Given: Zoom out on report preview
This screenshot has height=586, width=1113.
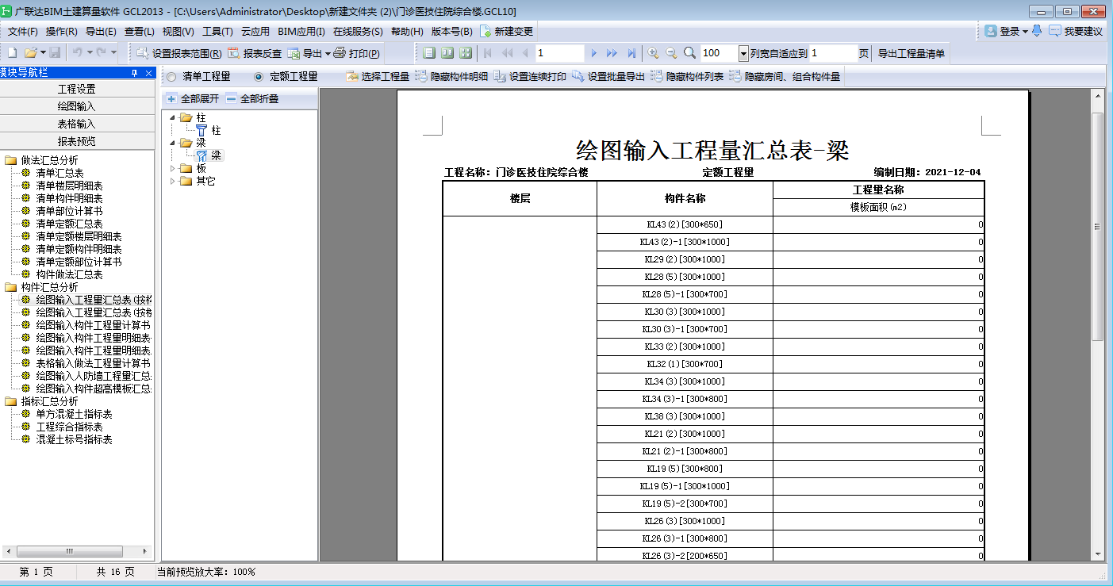Looking at the screenshot, I should (671, 52).
